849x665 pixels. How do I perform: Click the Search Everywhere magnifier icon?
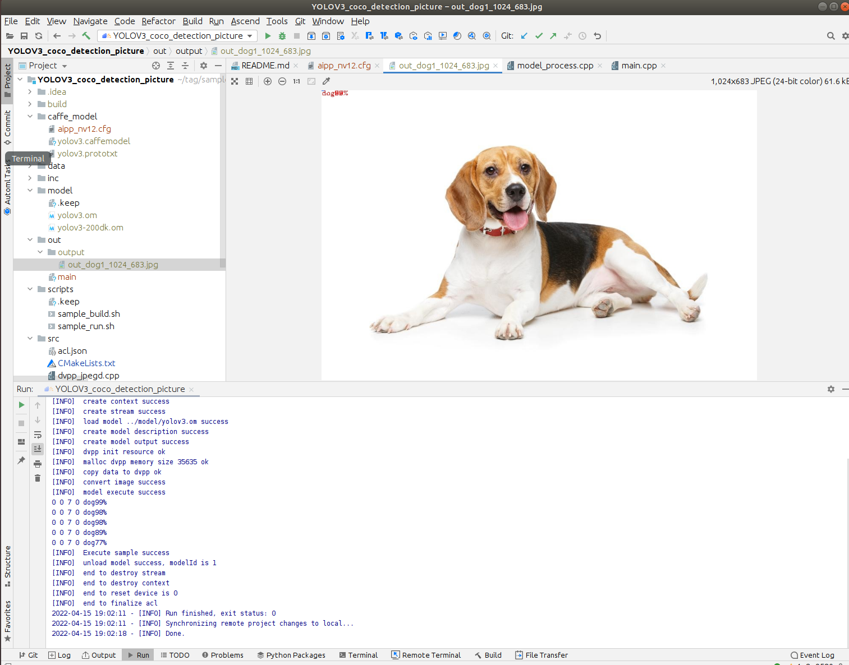[830, 36]
